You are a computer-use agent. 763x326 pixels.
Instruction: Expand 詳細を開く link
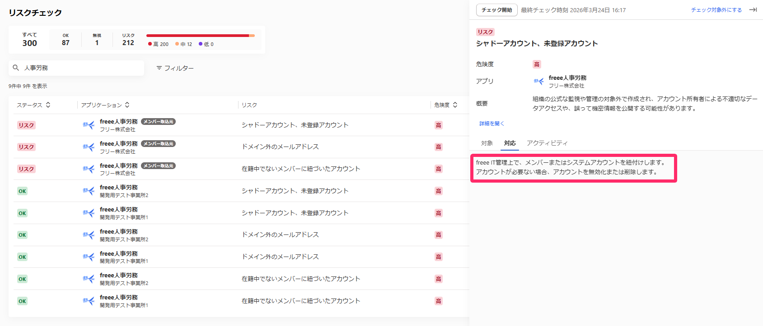pos(492,124)
